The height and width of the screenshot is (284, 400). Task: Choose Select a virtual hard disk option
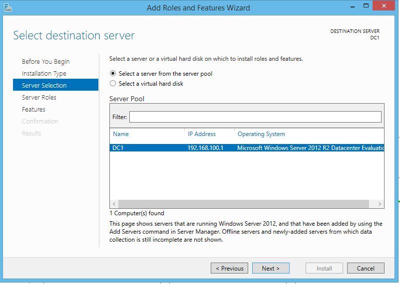[x=146, y=84]
